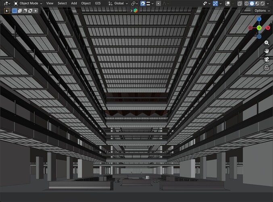The width and height of the screenshot is (273, 202).
Task: Open the transform pivot point dropdown
Action: [x=135, y=3]
